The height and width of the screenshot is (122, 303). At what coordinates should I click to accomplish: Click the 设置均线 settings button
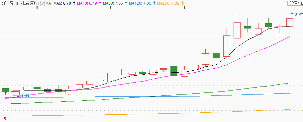point(295,3)
